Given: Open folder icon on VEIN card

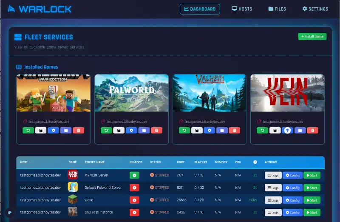Looking at the screenshot, I should (300, 131).
